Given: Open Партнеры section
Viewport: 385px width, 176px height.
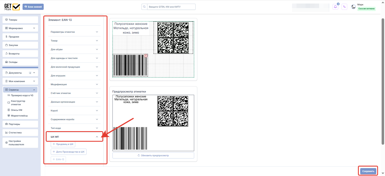Looking at the screenshot, I should 20,124.
